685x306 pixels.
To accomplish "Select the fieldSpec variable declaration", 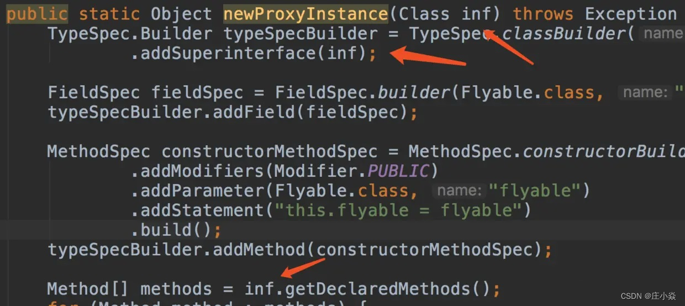I will [x=197, y=93].
